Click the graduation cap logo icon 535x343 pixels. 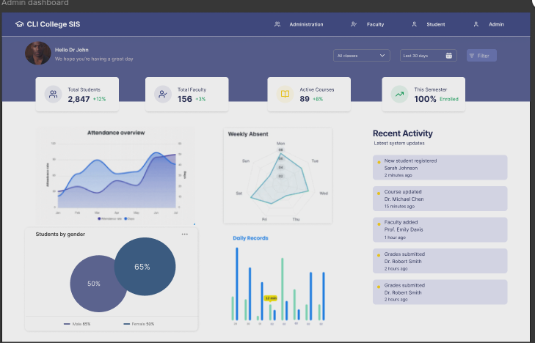click(19, 25)
